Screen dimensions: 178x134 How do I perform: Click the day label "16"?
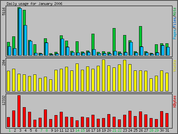coord(88,130)
